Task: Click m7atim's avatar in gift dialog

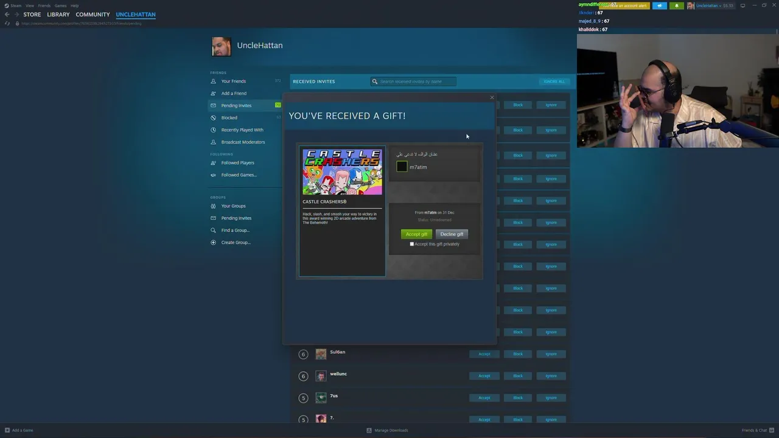Action: [402, 167]
